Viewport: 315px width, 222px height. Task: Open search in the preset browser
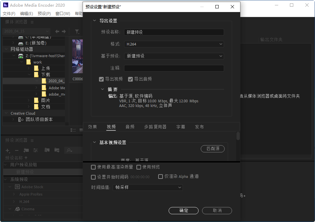[69, 150]
